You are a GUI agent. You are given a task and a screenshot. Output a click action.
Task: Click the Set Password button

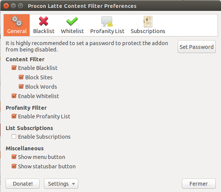click(x=197, y=47)
